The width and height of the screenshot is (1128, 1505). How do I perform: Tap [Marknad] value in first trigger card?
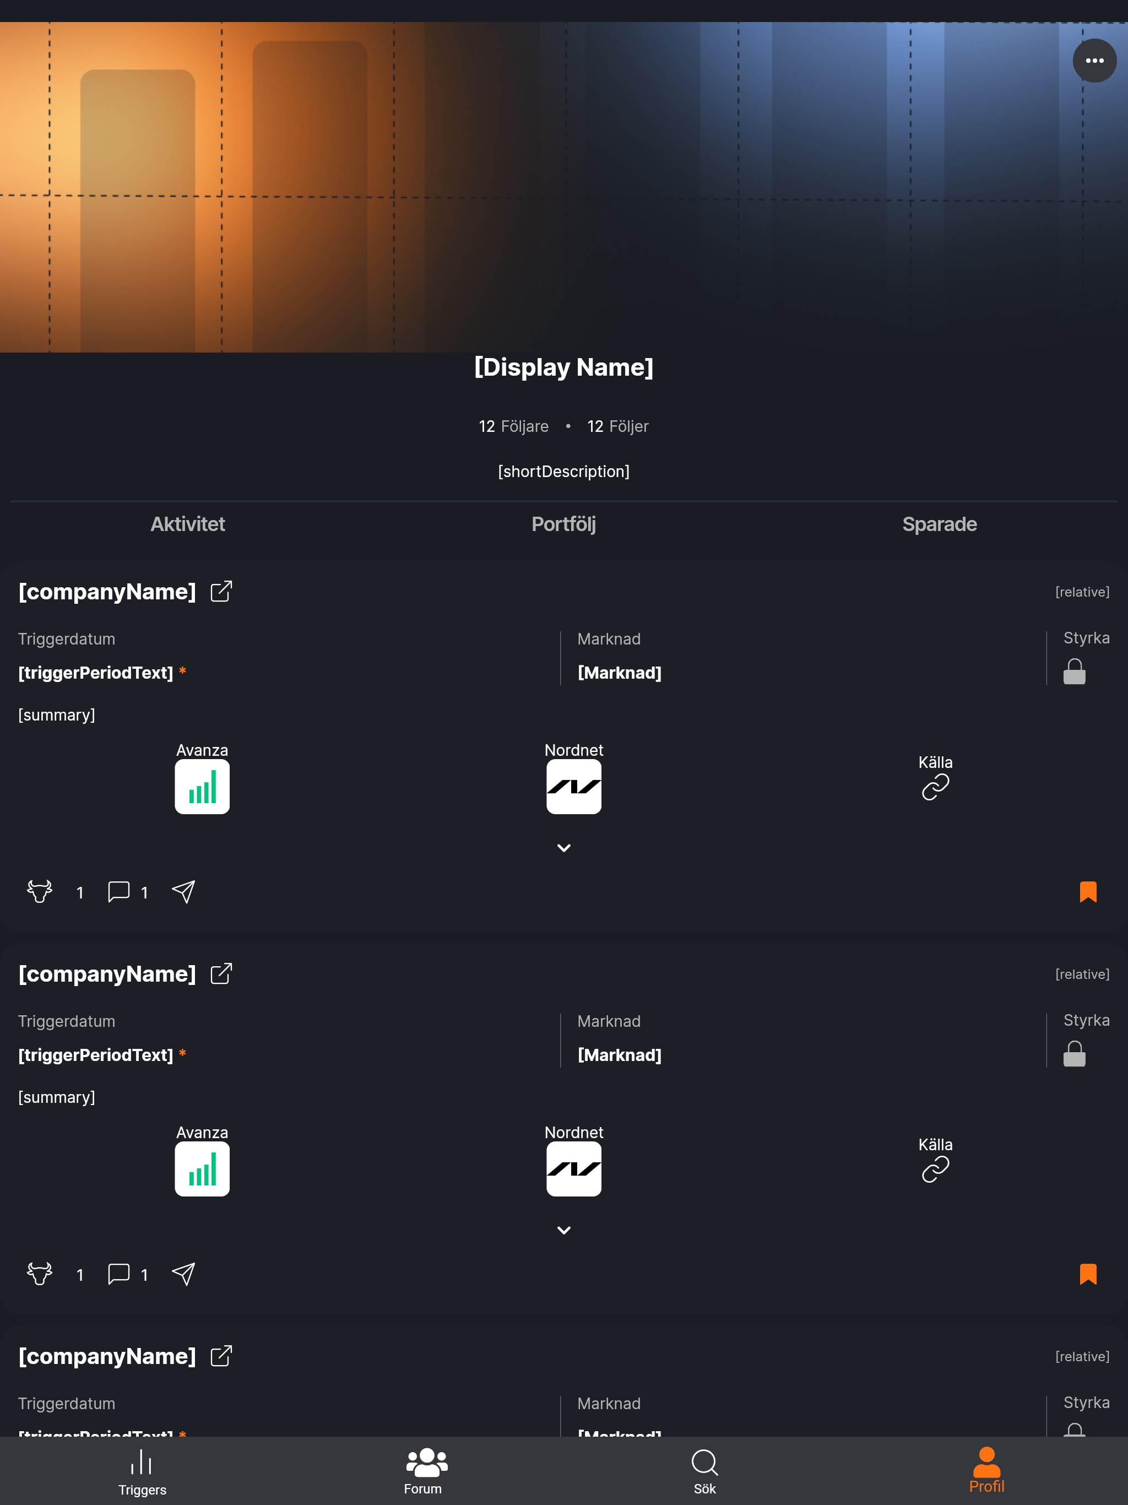tap(619, 673)
